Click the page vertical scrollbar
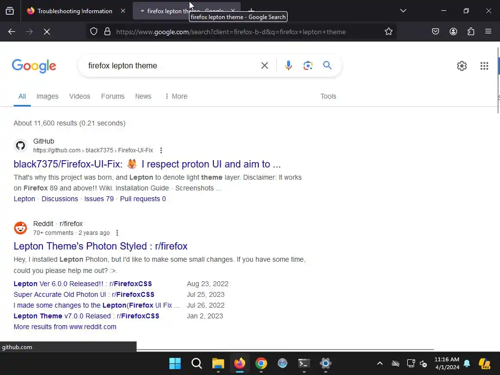The image size is (500, 375). pos(498,80)
